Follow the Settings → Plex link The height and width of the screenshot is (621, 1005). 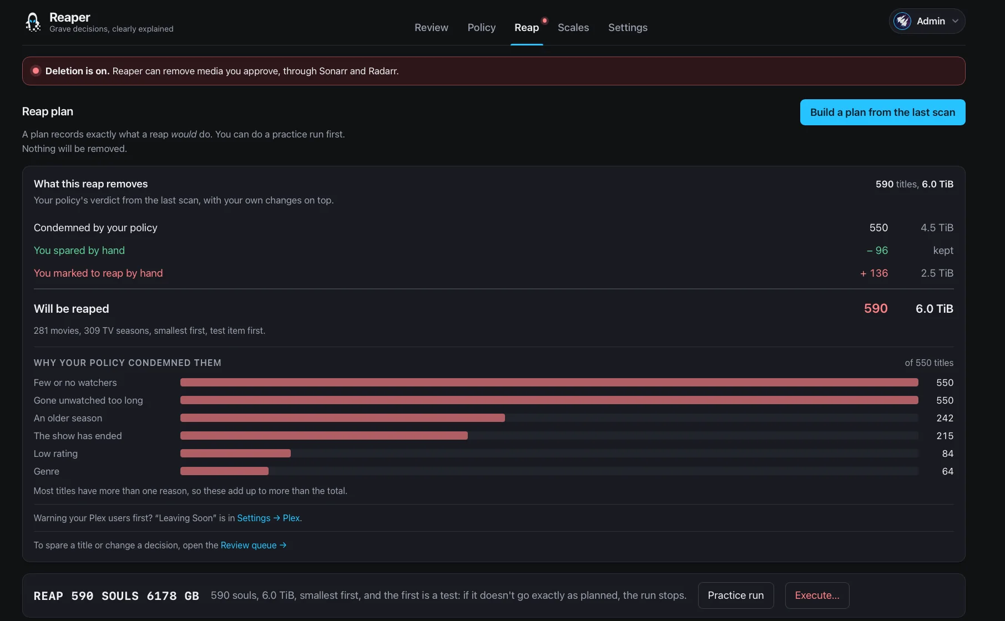point(269,518)
